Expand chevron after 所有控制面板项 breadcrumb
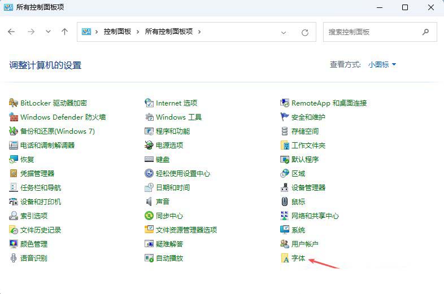The height and width of the screenshot is (294, 444). pyautogui.click(x=199, y=32)
